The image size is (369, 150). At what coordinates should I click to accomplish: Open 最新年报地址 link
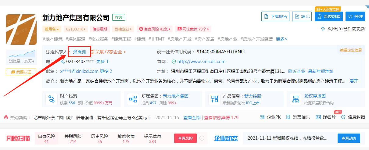pos(321,71)
